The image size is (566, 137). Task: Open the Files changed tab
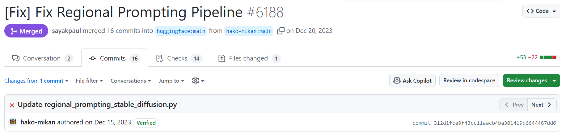tap(249, 58)
